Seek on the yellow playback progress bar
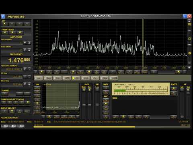The image size is (193, 145). pos(112,127)
